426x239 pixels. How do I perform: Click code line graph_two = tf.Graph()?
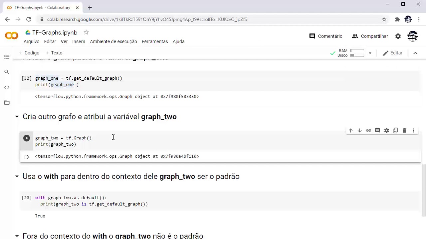63,138
